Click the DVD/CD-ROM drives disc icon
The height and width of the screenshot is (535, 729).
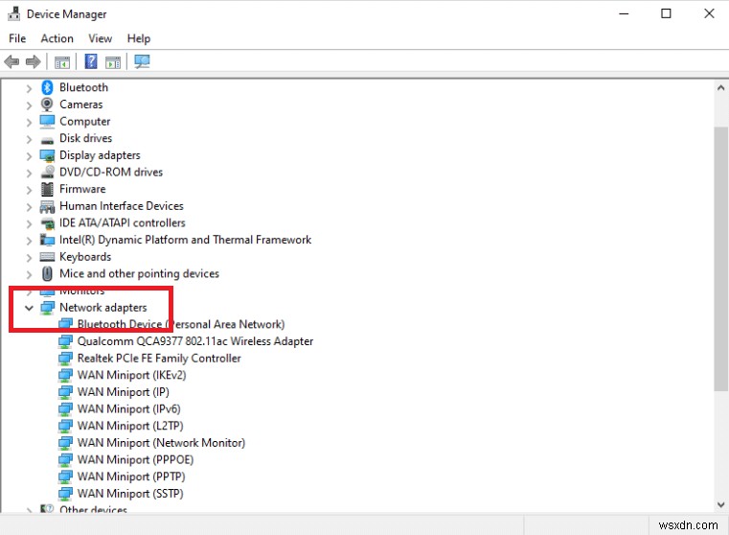coord(47,173)
